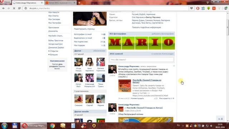Open the O letter photo thumbnail

(168, 43)
